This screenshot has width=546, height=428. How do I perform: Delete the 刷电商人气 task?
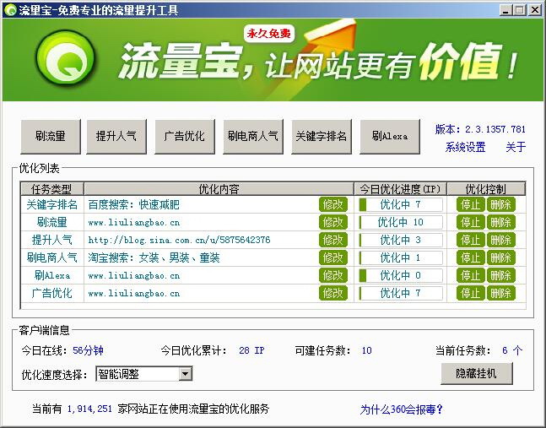[x=500, y=257]
